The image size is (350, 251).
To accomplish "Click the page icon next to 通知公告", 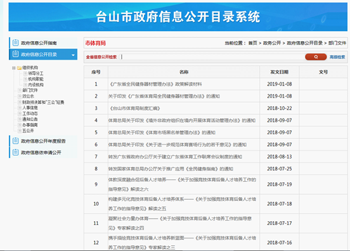I will point(20,119).
